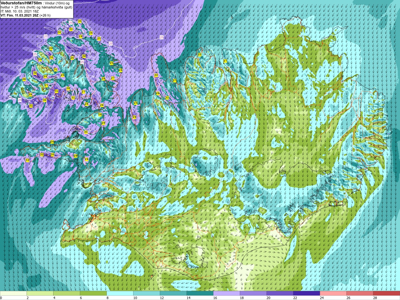400x300 pixels.
Task: Pick the 12–14 m/s teal legend swatch
Action: 173,293
